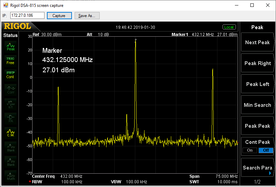Screen dimensions: 276x187
Task: Open the Search Para softkey
Action: 258,167
